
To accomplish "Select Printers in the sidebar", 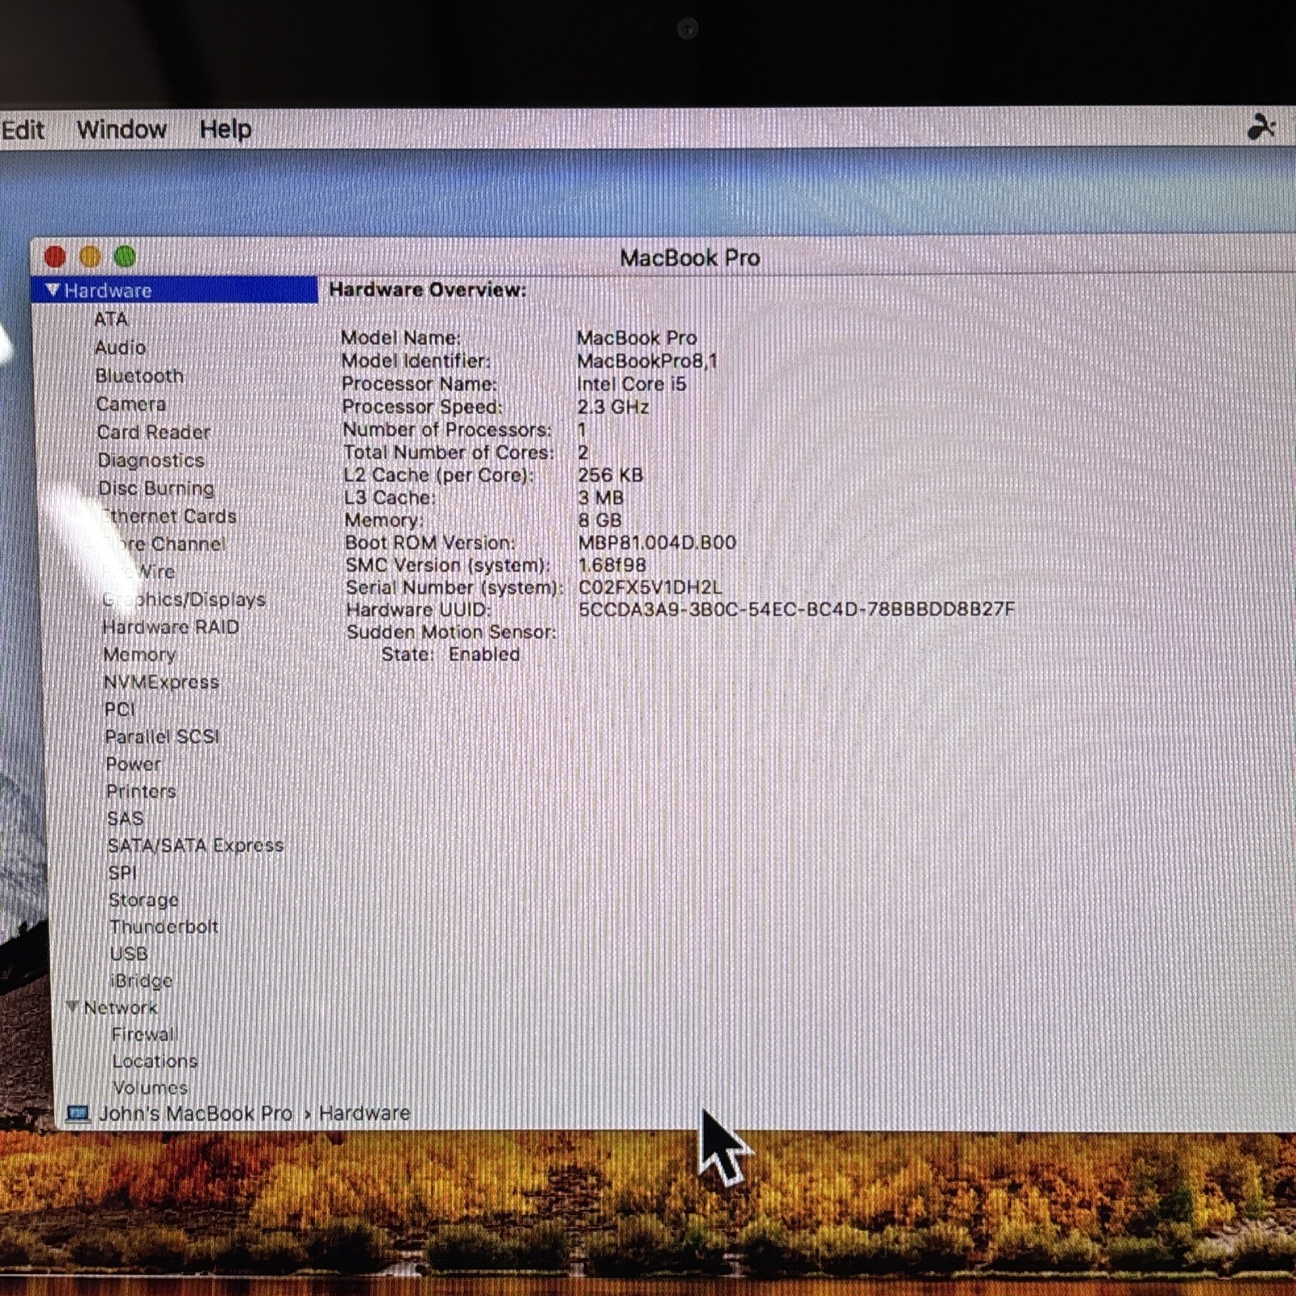I will point(141,791).
